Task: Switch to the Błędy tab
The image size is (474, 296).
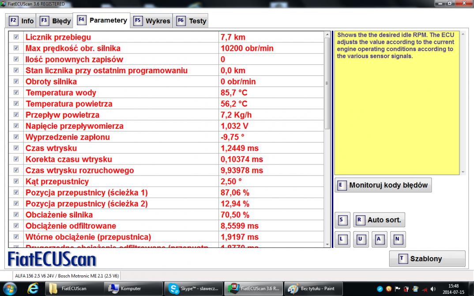Action: click(x=56, y=21)
